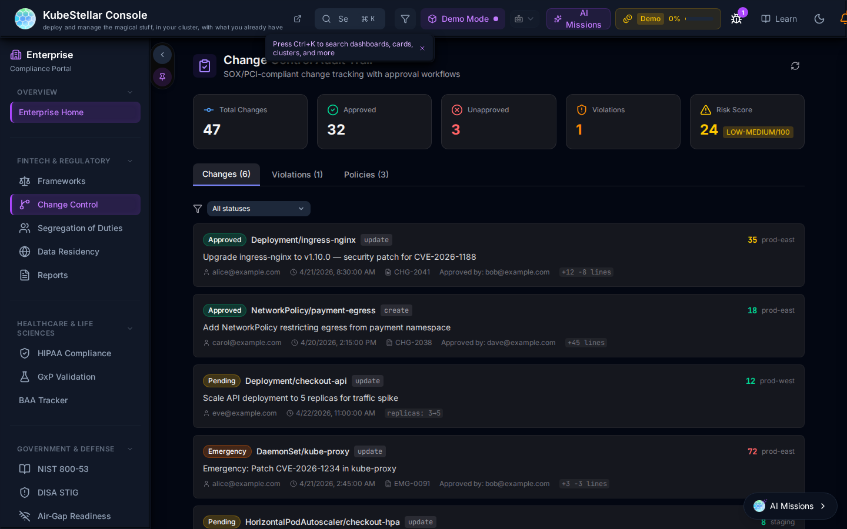Click the Demo 0% usage progress bar
The image size is (847, 529).
(700, 19)
